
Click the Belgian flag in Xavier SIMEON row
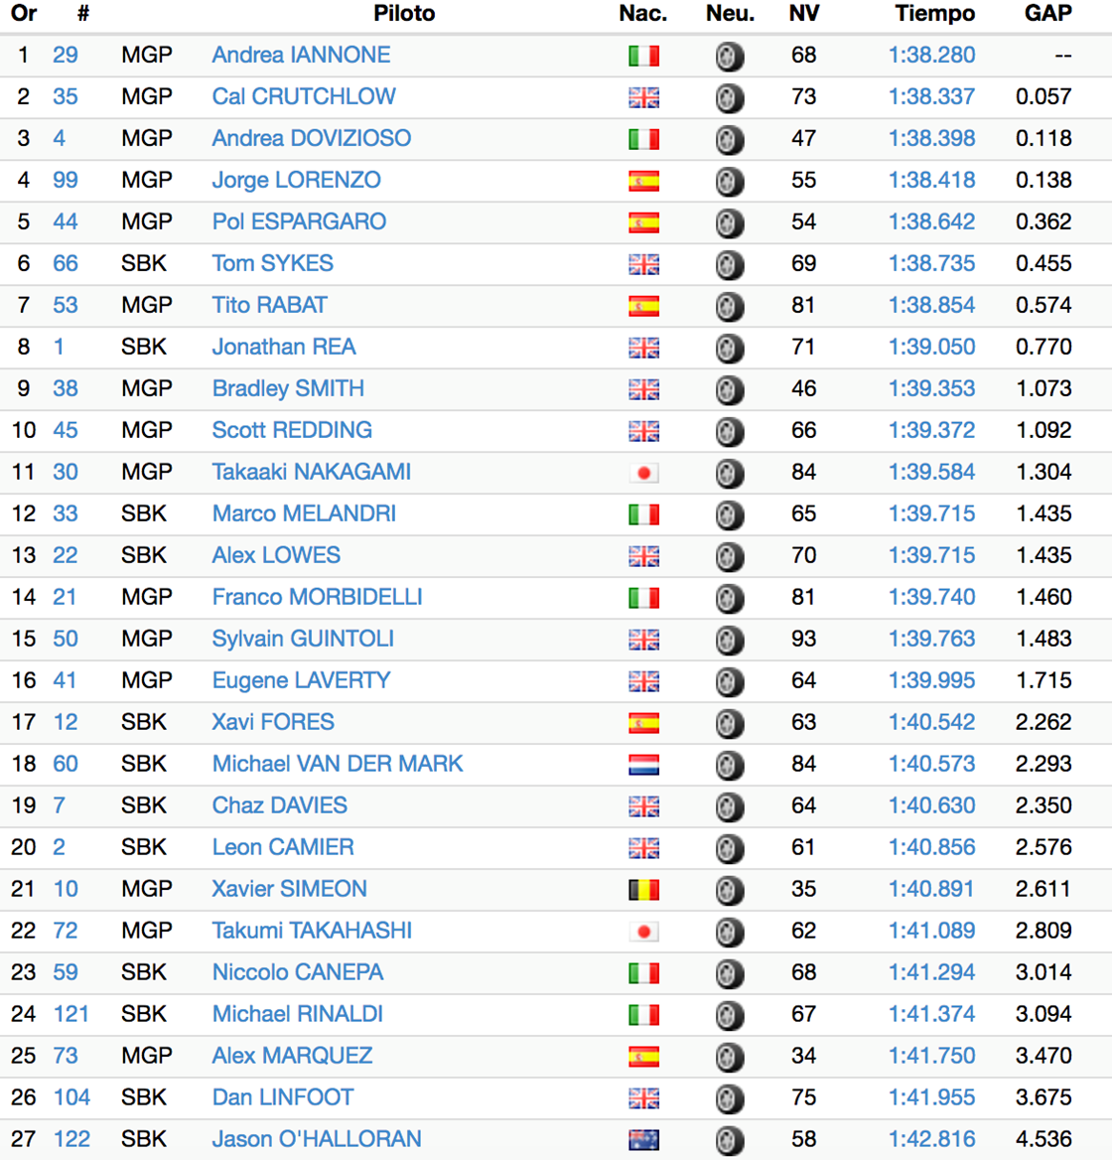coord(643,890)
